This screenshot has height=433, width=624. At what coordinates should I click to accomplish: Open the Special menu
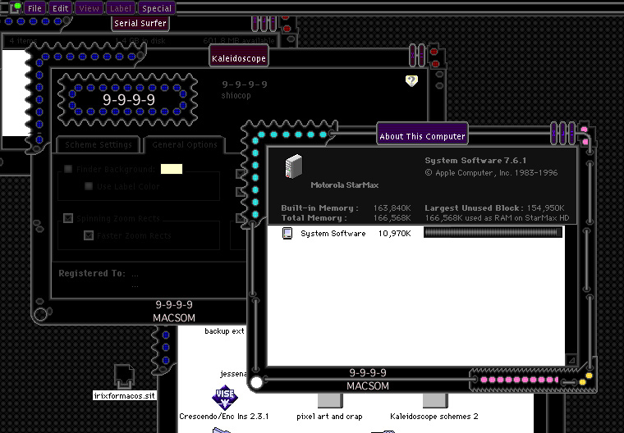[156, 8]
